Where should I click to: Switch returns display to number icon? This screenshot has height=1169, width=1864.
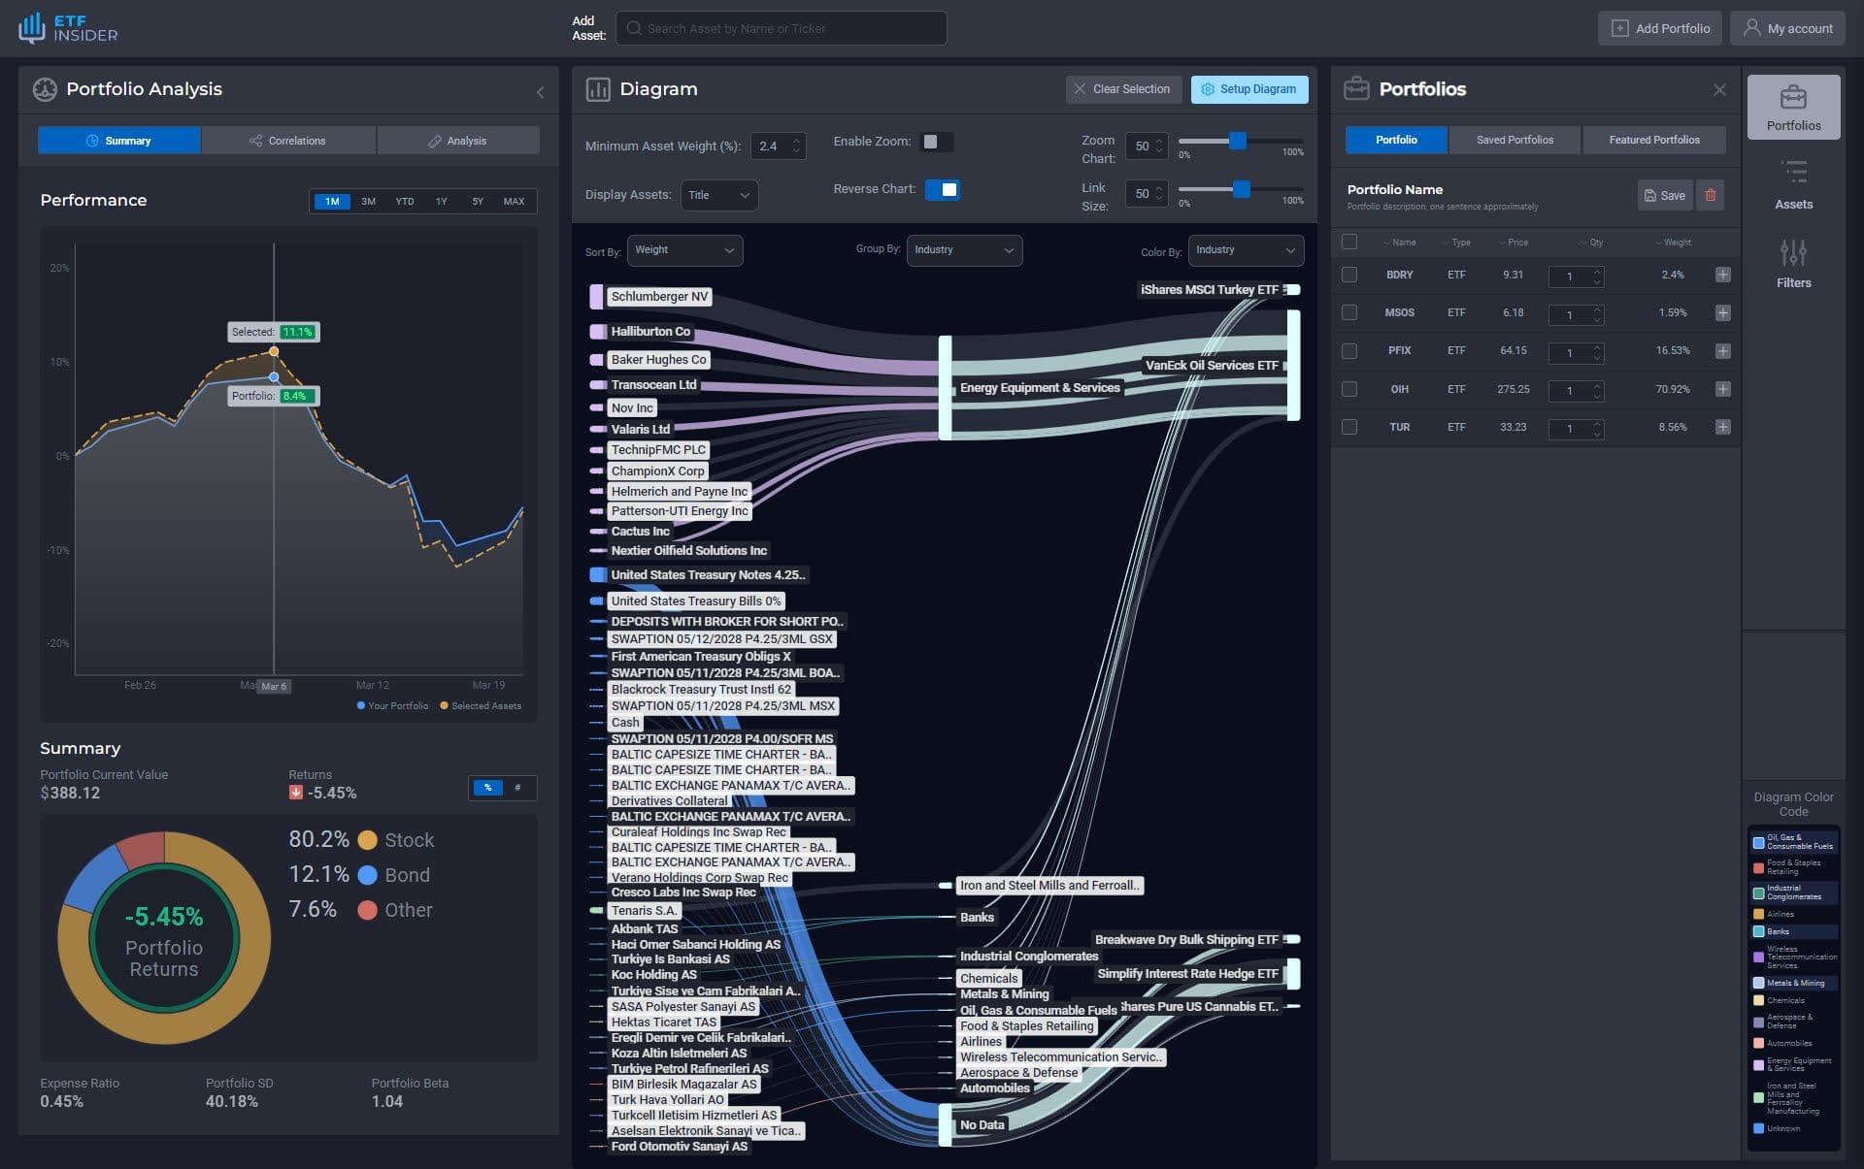pos(517,788)
